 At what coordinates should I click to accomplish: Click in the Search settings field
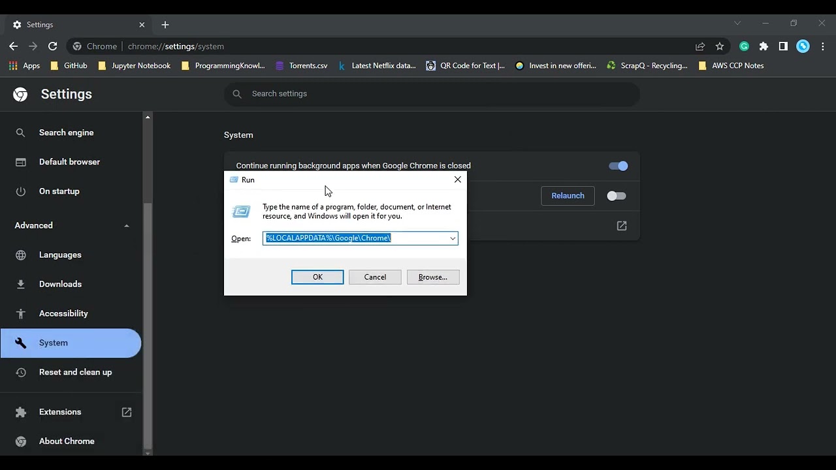(432, 94)
